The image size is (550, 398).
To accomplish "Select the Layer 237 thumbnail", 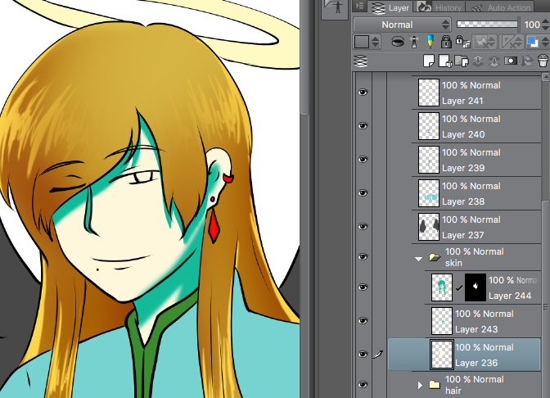I will click(x=429, y=227).
